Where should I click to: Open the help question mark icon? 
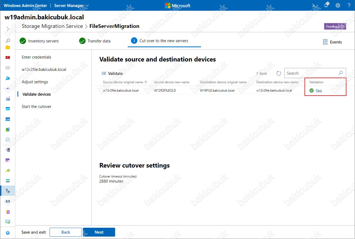(349, 5)
